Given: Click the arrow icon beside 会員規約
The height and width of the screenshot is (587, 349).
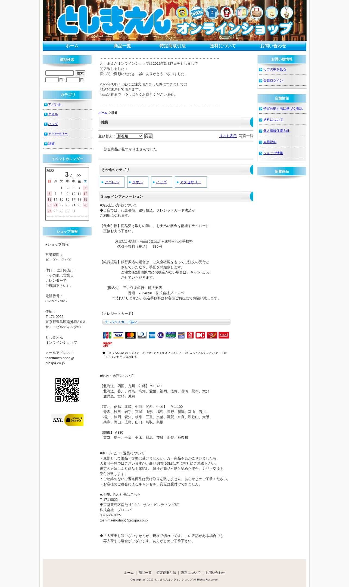Looking at the screenshot, I should 261,142.
